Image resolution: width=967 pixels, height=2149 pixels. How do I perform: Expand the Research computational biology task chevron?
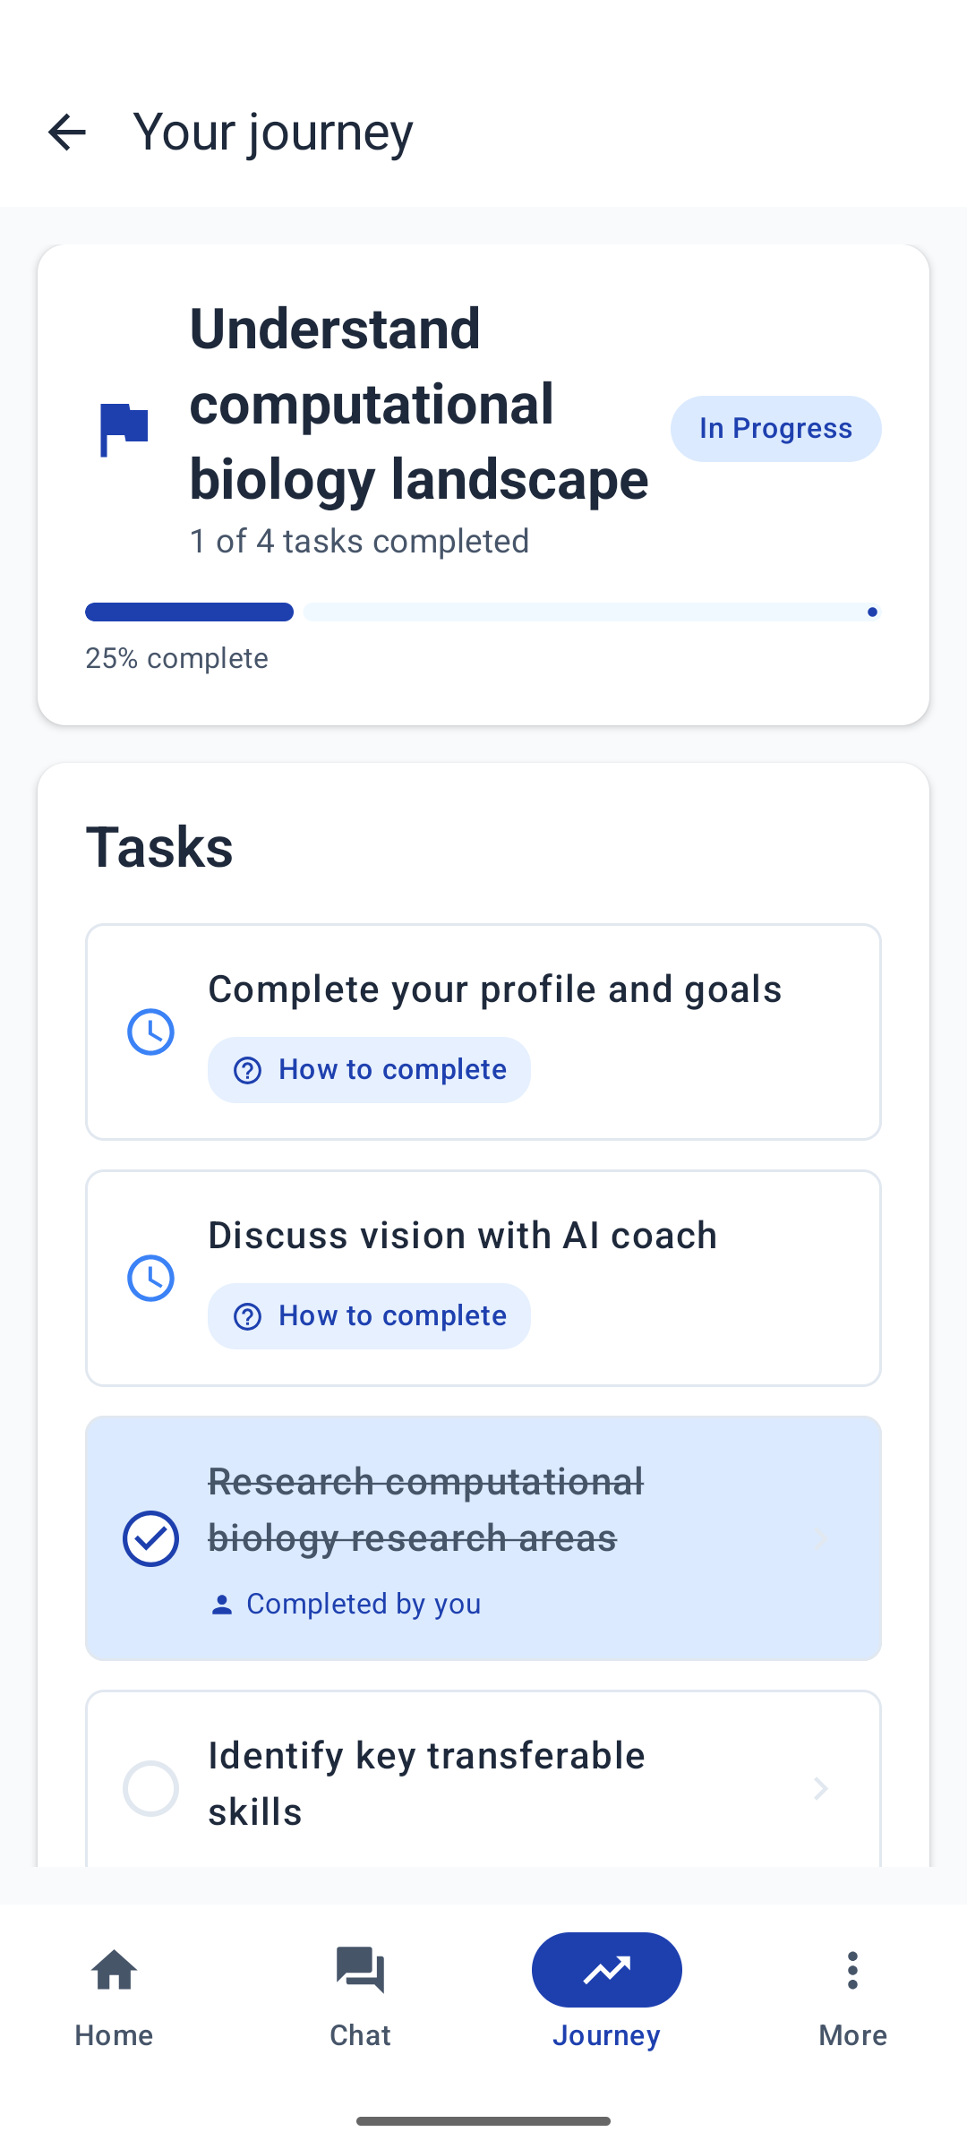click(x=820, y=1538)
